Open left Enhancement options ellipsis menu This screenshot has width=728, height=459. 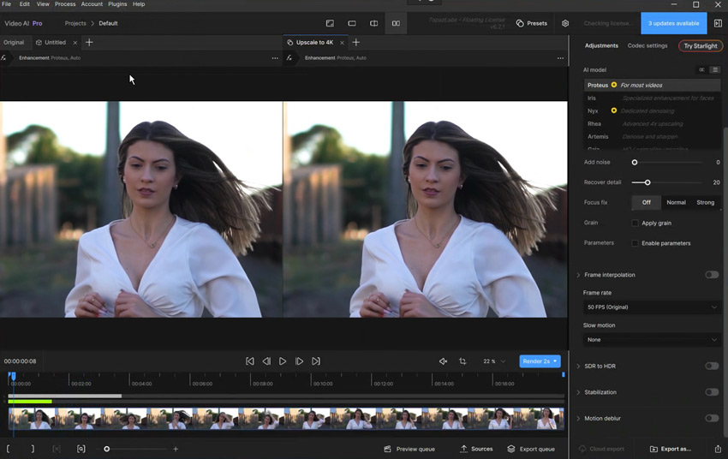click(x=275, y=58)
